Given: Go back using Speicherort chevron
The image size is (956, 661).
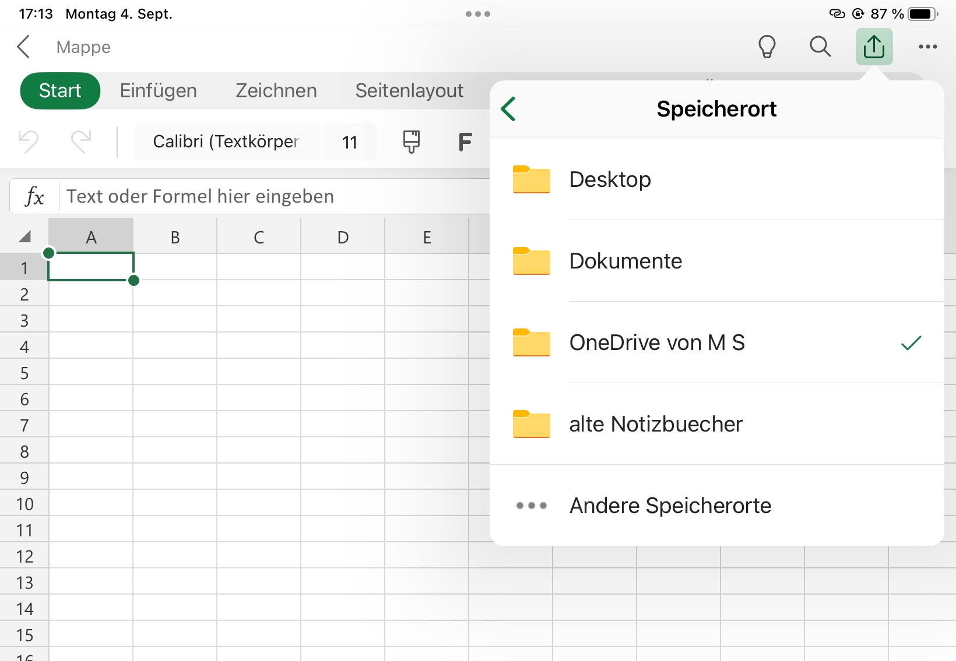Looking at the screenshot, I should tap(508, 109).
